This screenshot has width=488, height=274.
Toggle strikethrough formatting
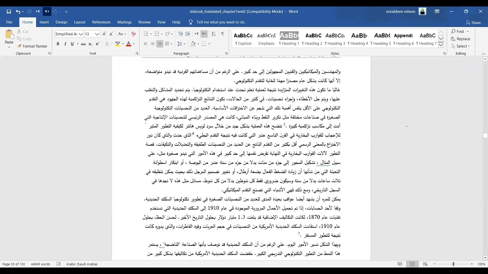pos(83,44)
